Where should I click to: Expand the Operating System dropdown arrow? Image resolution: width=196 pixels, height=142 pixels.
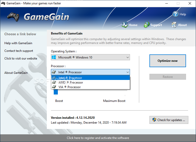coord(127,57)
